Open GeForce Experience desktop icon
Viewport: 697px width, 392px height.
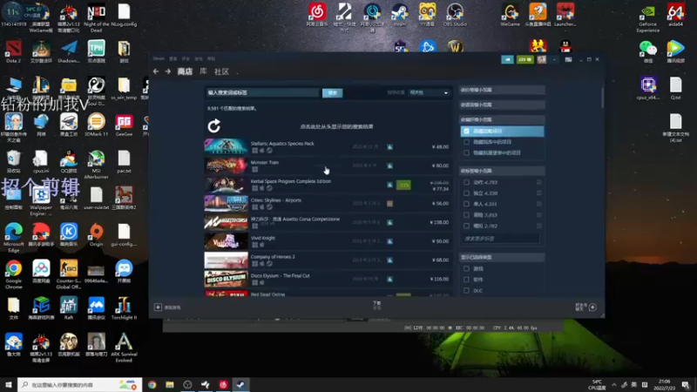coord(647,17)
